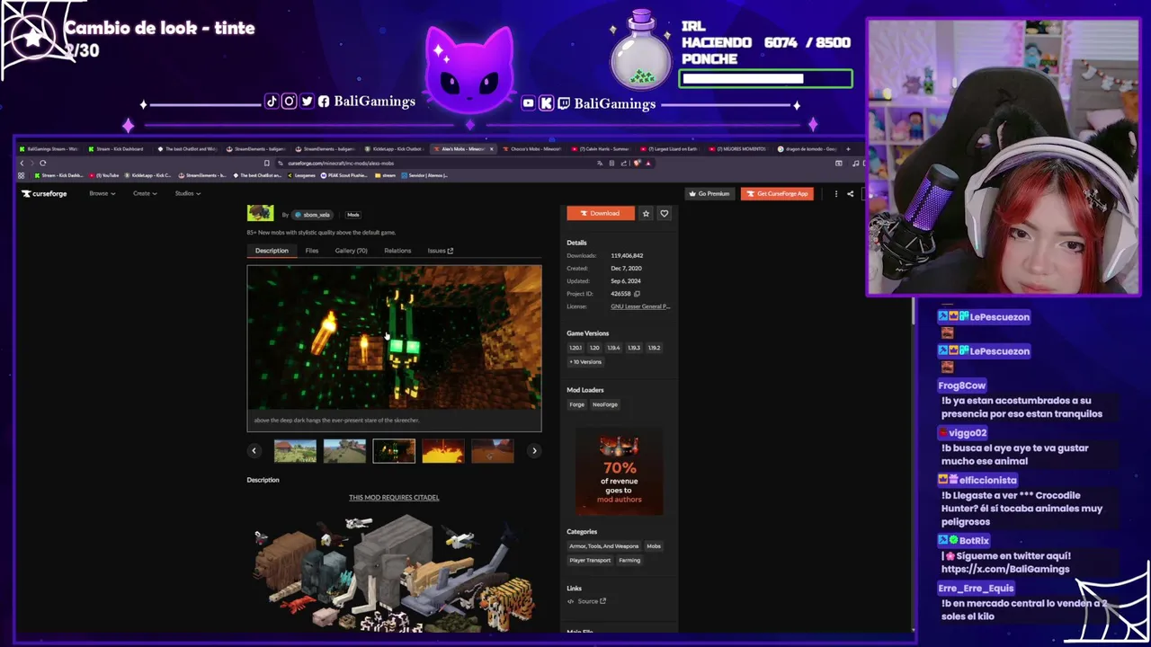Click the browser address bar URL

(341, 164)
